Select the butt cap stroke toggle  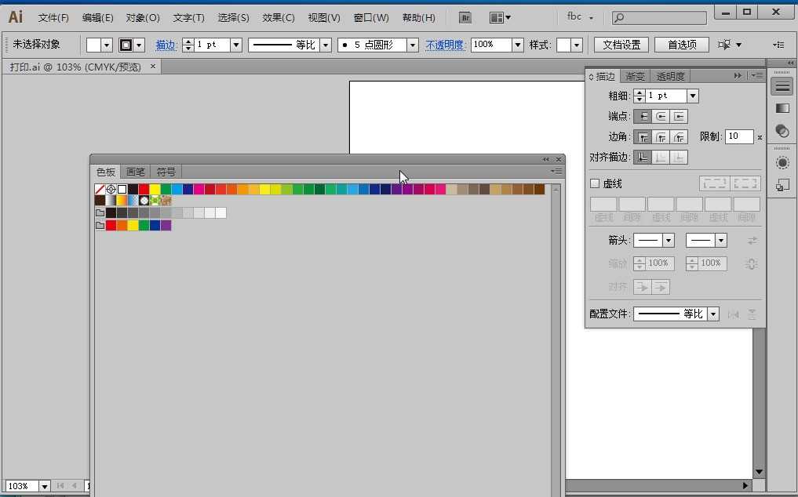[x=643, y=116]
